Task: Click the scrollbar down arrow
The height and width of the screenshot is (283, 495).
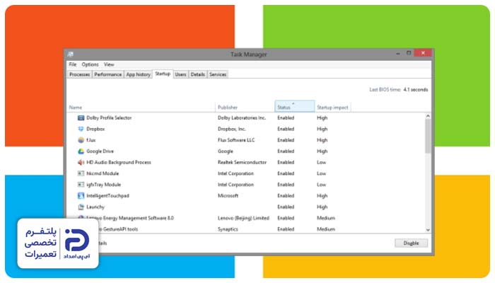Action: [x=428, y=230]
